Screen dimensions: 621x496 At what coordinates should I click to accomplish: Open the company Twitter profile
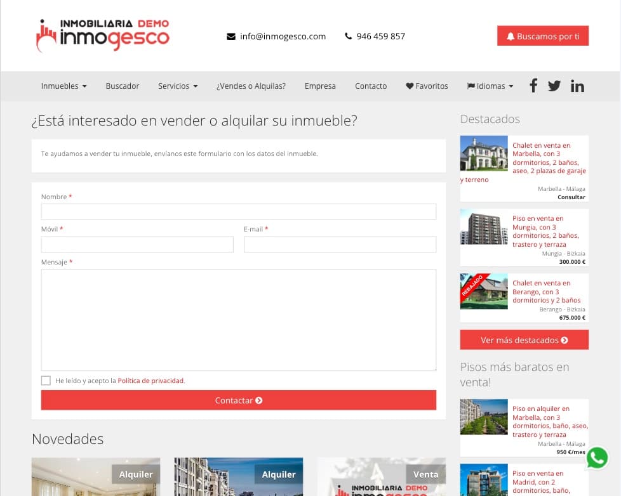click(x=554, y=86)
